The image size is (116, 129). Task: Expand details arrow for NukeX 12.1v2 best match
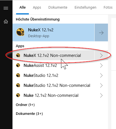point(101,32)
